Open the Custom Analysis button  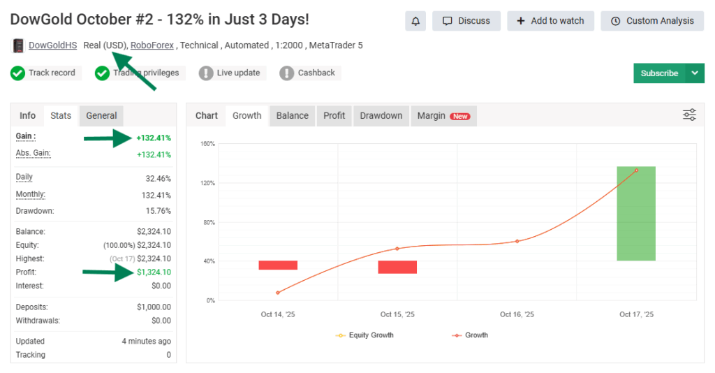point(652,21)
